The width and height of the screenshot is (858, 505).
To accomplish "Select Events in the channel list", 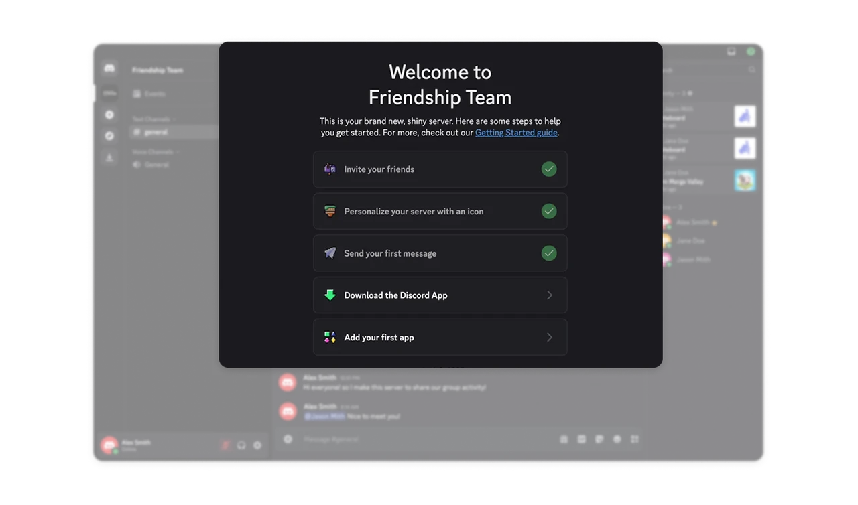I will [x=156, y=94].
